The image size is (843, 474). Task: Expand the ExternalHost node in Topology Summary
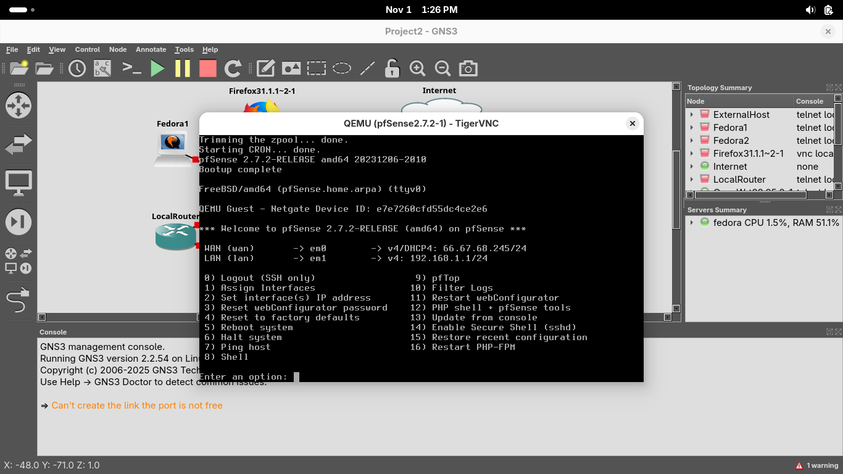(x=692, y=115)
